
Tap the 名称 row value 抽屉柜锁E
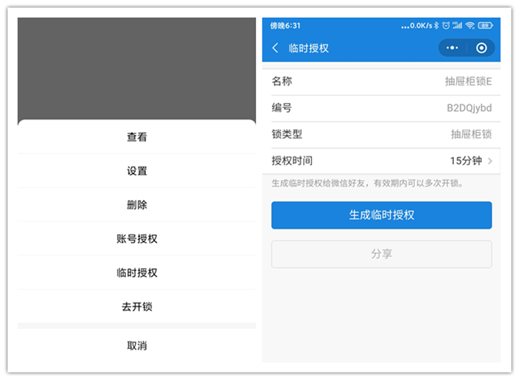point(468,82)
